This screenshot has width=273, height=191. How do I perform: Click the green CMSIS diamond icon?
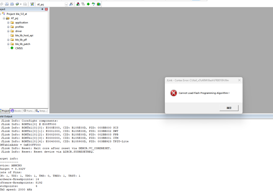point(12,48)
